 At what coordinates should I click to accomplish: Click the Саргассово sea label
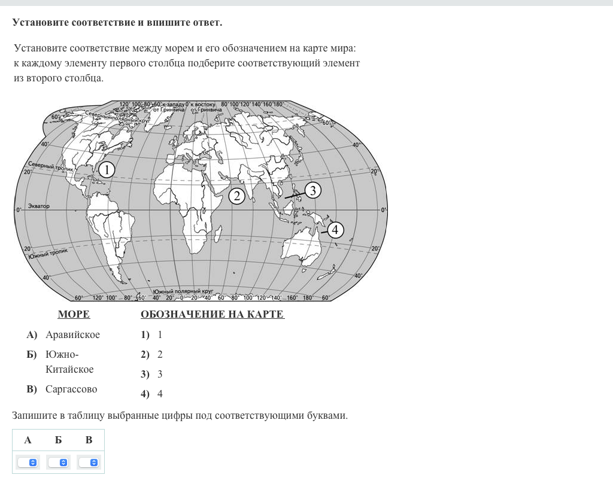[71, 389]
